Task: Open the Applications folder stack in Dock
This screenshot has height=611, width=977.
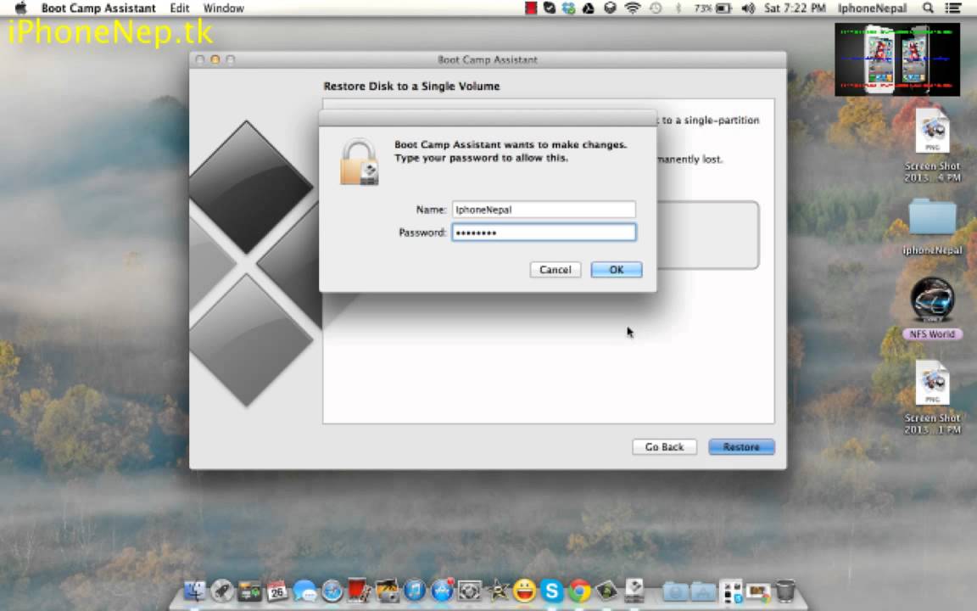Action: (703, 591)
